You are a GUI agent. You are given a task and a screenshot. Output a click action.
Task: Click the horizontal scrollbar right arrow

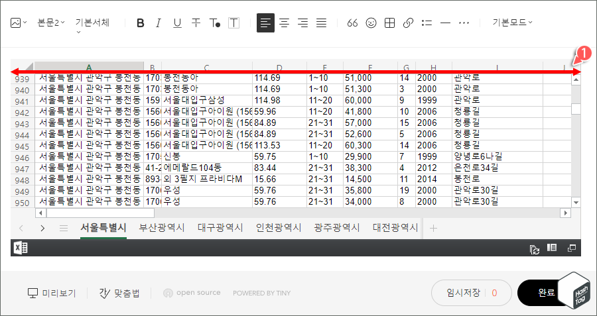coord(566,213)
